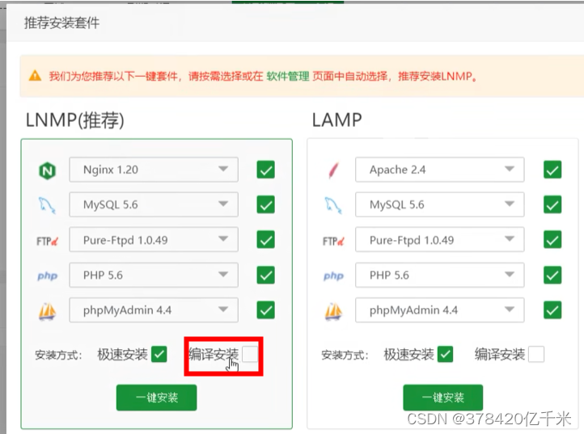Image resolution: width=584 pixels, height=434 pixels.
Task: Click the Nginx logo icon in LNMP
Action: (47, 171)
